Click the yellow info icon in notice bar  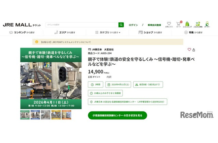(x=37, y=42)
